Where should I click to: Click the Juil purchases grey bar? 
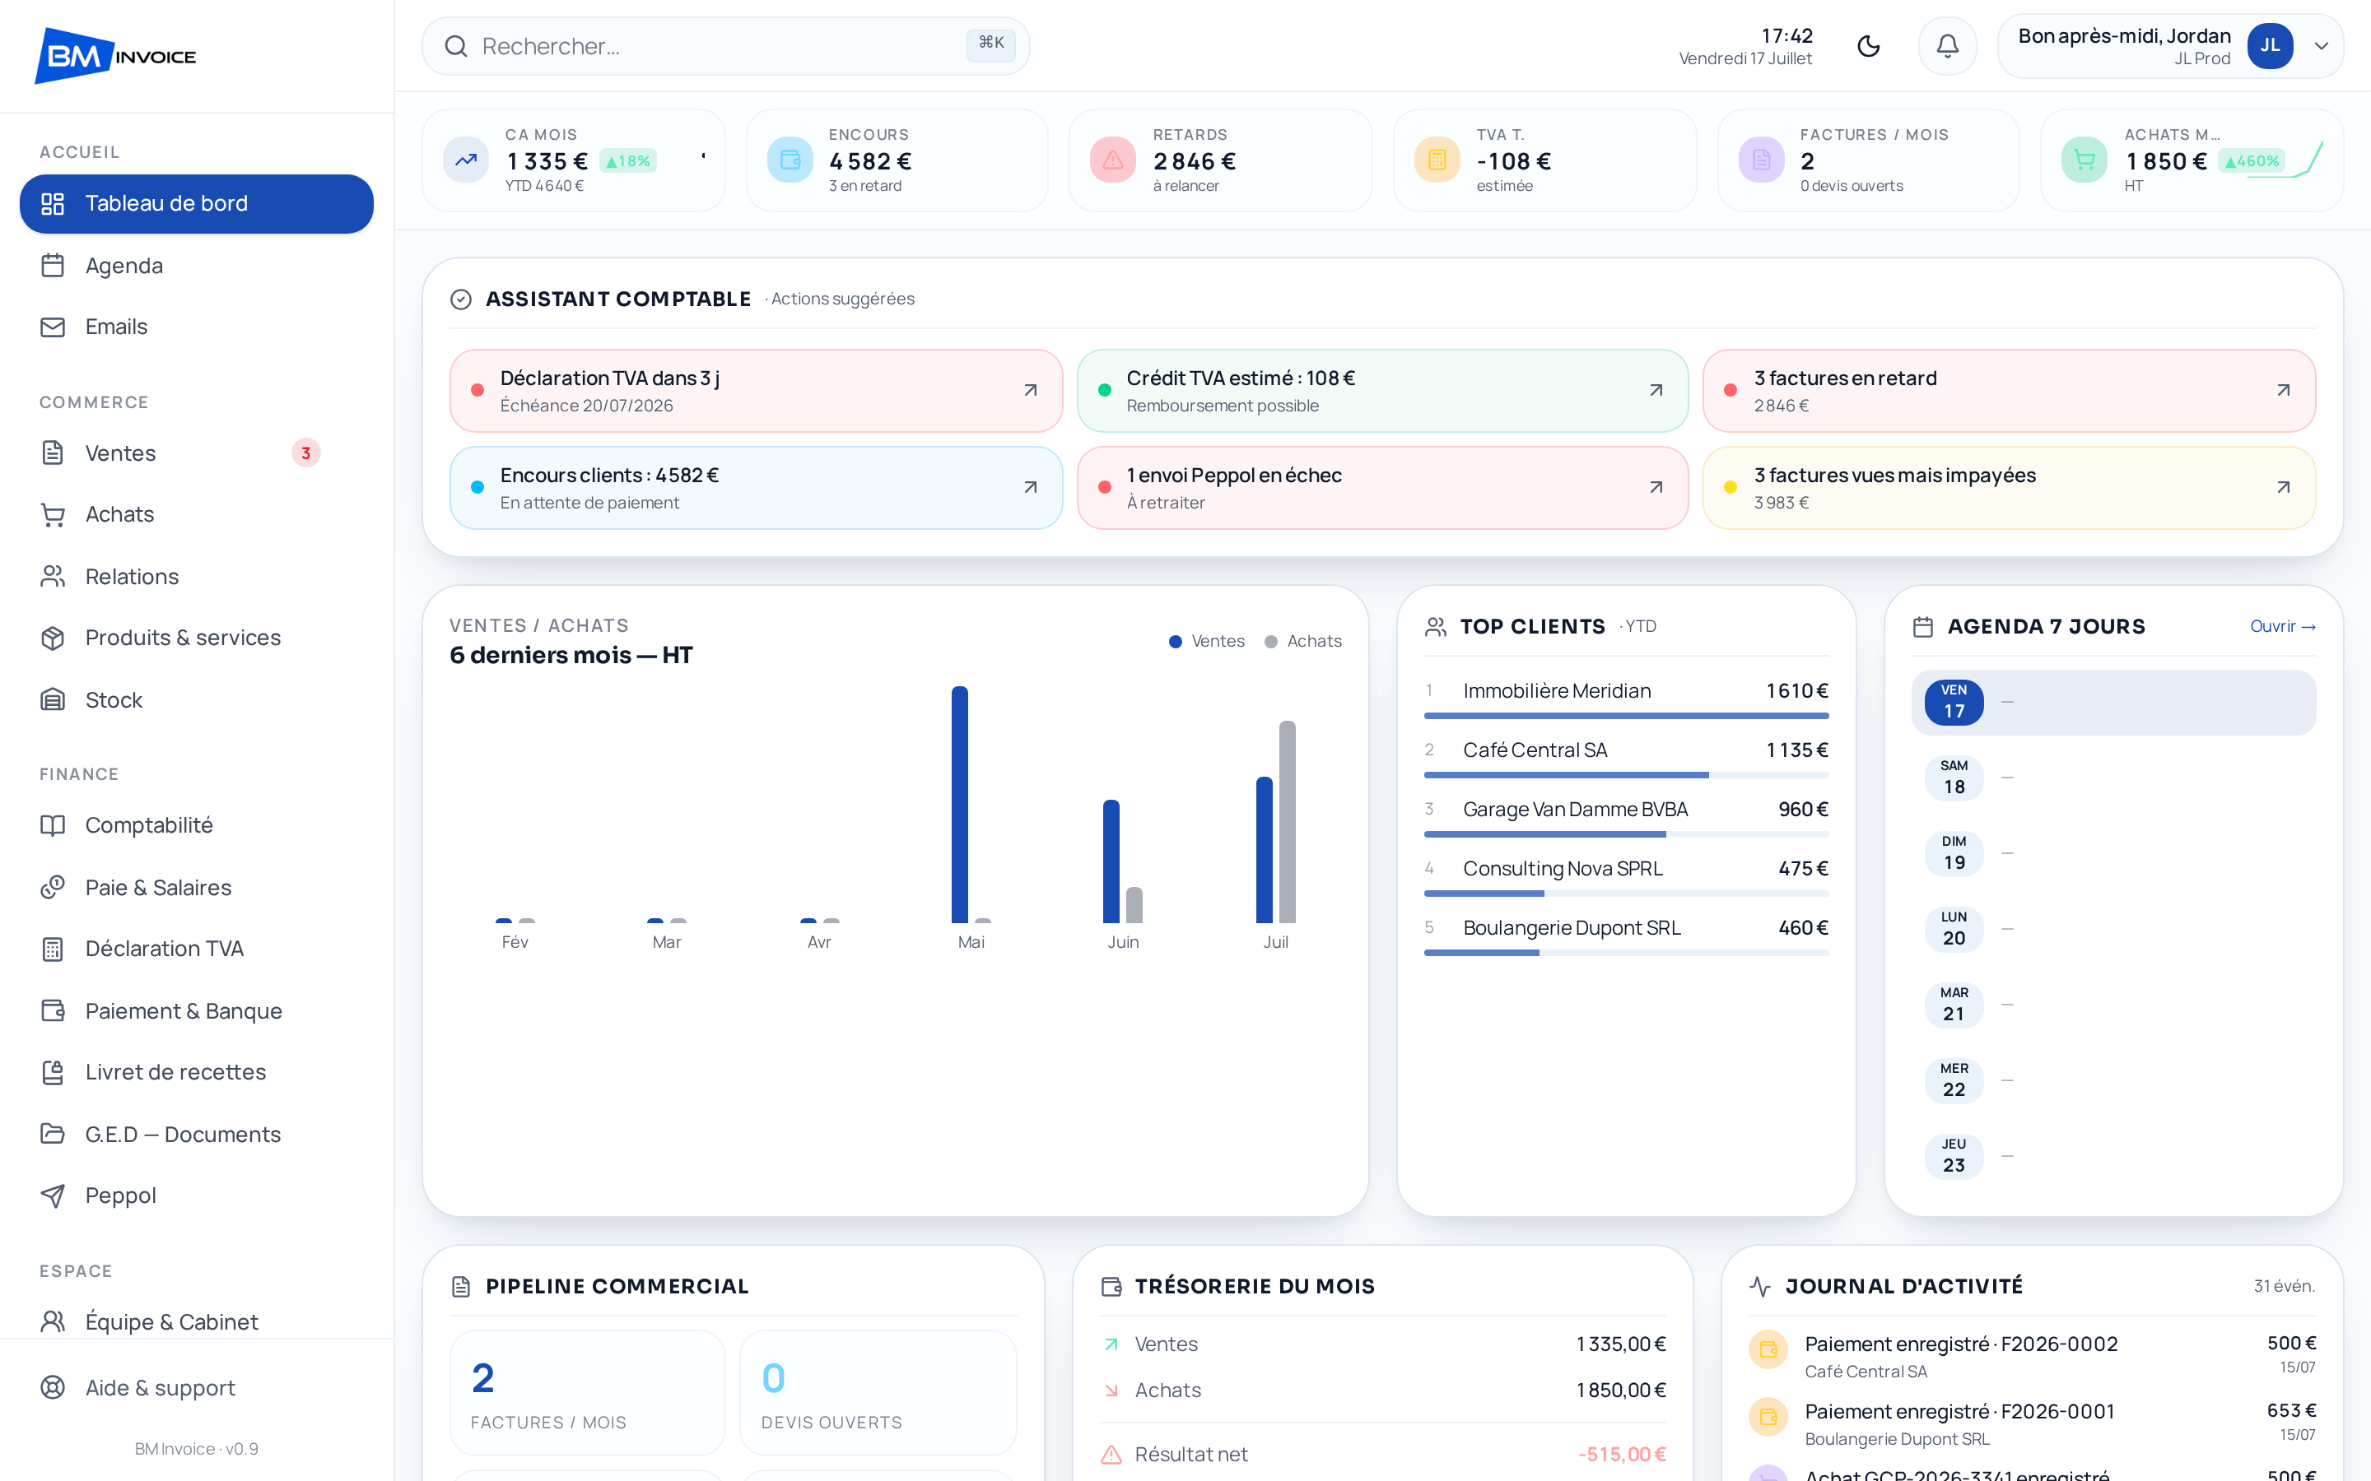pyautogui.click(x=1288, y=822)
